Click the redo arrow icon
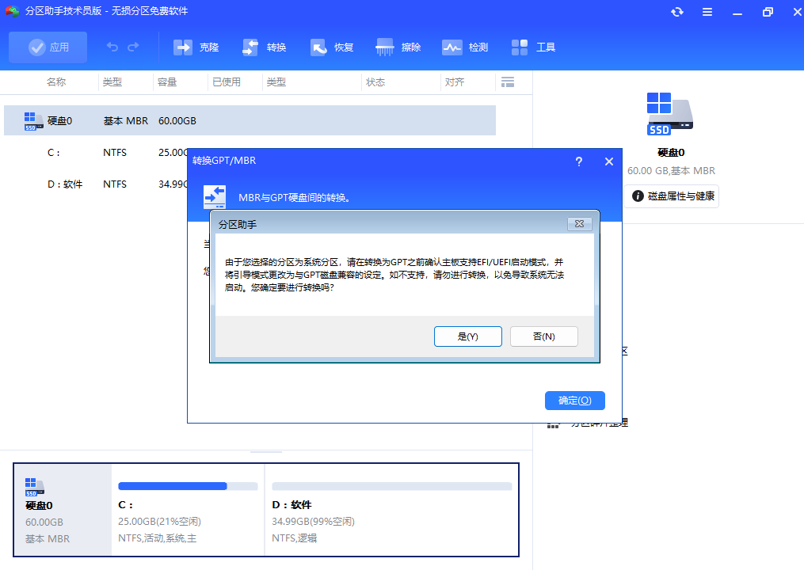Image resolution: width=804 pixels, height=570 pixels. (134, 47)
